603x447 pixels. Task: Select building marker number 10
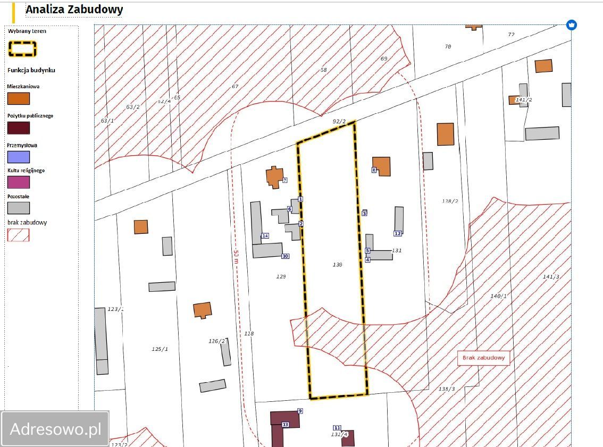[285, 256]
